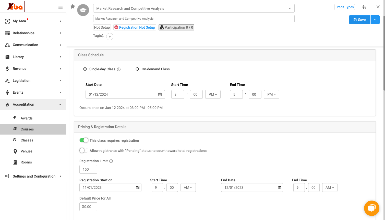Change class Start Time AM/PM dropdown
This screenshot has width=385, height=220.
pos(213,94)
